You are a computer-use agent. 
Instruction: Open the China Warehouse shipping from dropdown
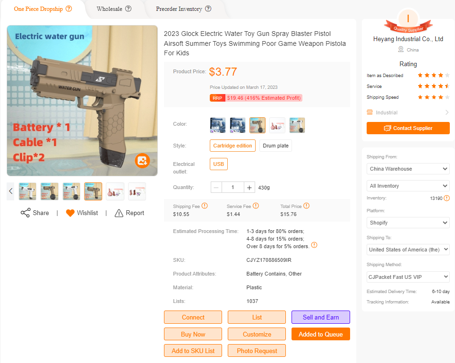[408, 169]
